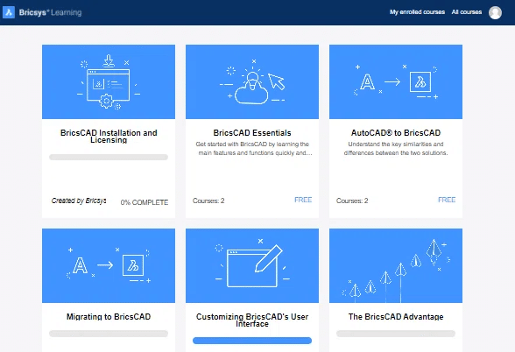Click the pencil window illustration for Customizing course
Image resolution: width=515 pixels, height=352 pixels.
(x=252, y=265)
